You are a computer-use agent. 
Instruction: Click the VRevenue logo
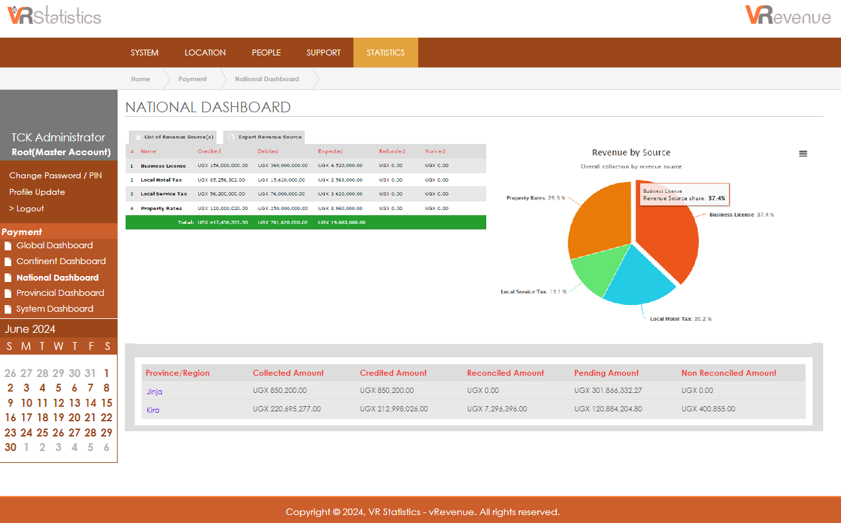pyautogui.click(x=787, y=15)
